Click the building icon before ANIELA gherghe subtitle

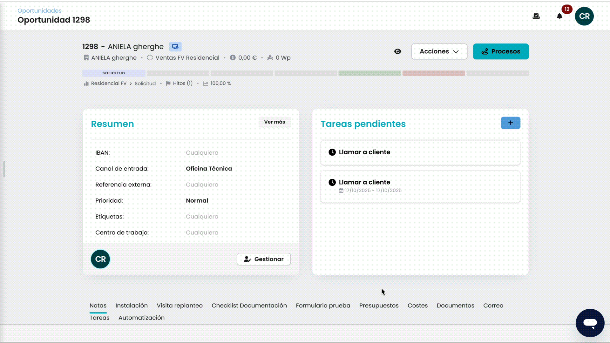tap(86, 58)
